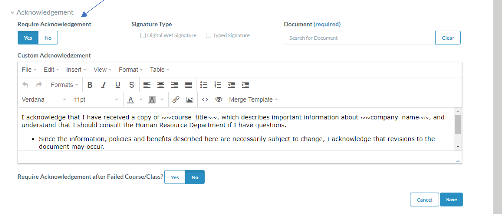Click the Bold formatting icon
This screenshot has height=214, width=502.
[90, 85]
